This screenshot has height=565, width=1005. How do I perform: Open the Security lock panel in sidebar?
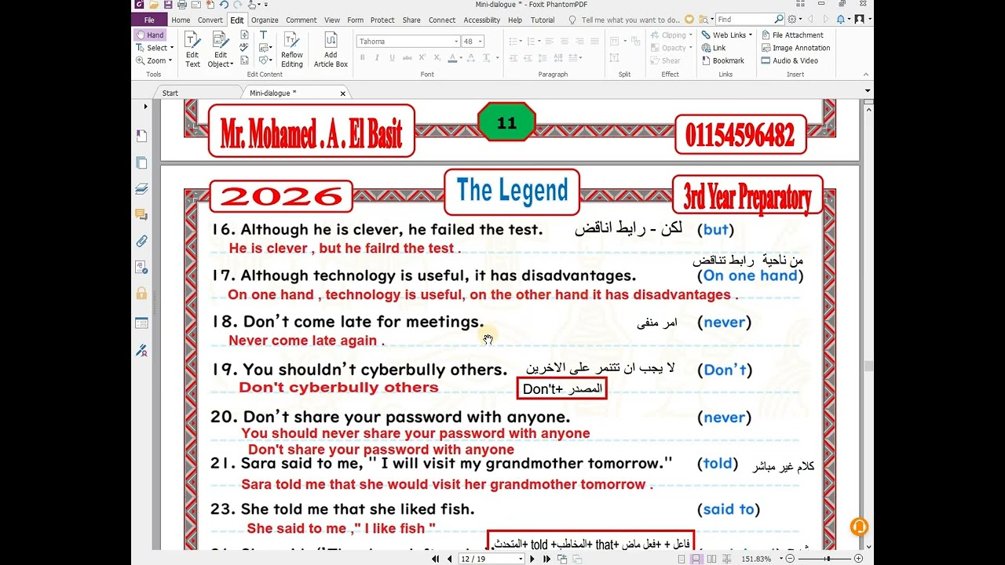141,293
